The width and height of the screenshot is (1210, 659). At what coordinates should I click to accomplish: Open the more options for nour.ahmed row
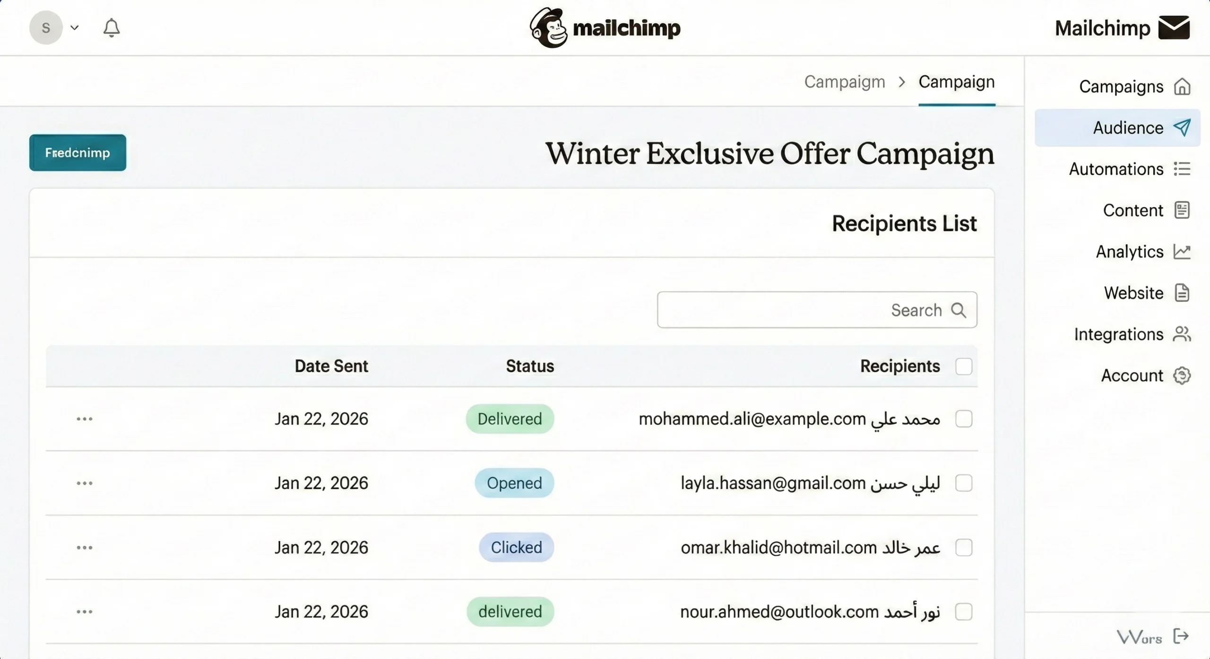coord(85,612)
